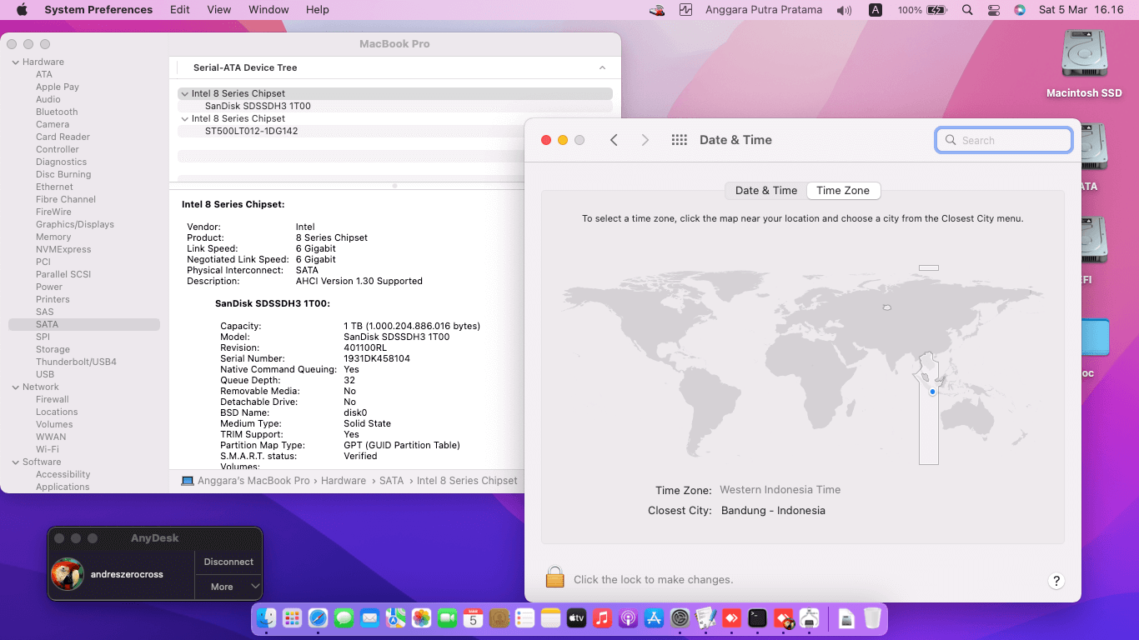This screenshot has width=1139, height=640.
Task: Click the Search field in preferences
Action: 1004,141
